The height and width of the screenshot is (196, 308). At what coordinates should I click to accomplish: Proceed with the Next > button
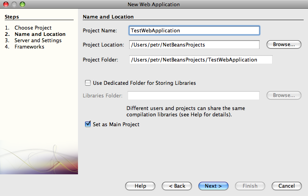(x=213, y=186)
